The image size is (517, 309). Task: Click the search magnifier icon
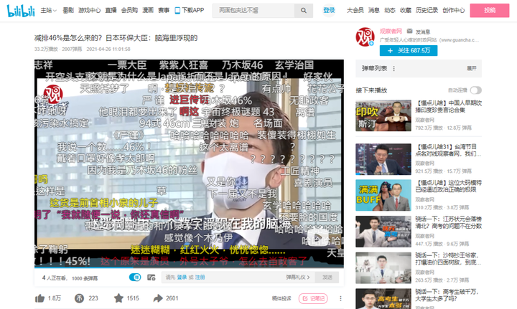click(x=303, y=11)
